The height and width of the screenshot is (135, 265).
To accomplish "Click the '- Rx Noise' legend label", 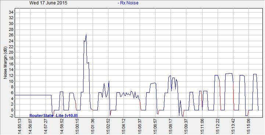I will point(128,3).
